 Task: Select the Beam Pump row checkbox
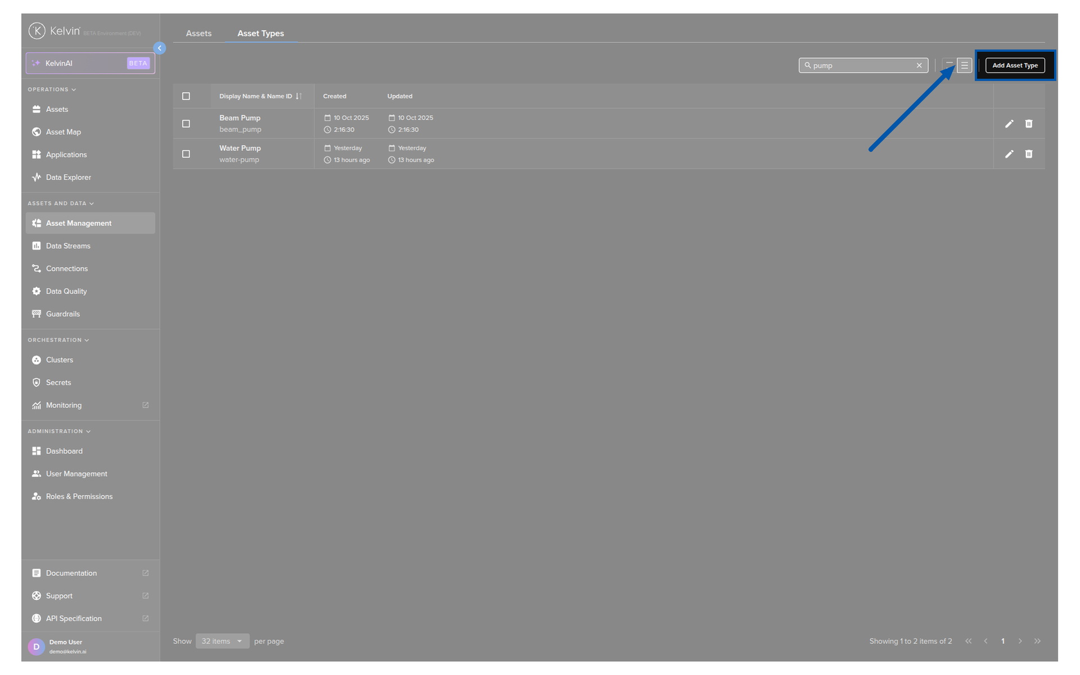coord(186,124)
